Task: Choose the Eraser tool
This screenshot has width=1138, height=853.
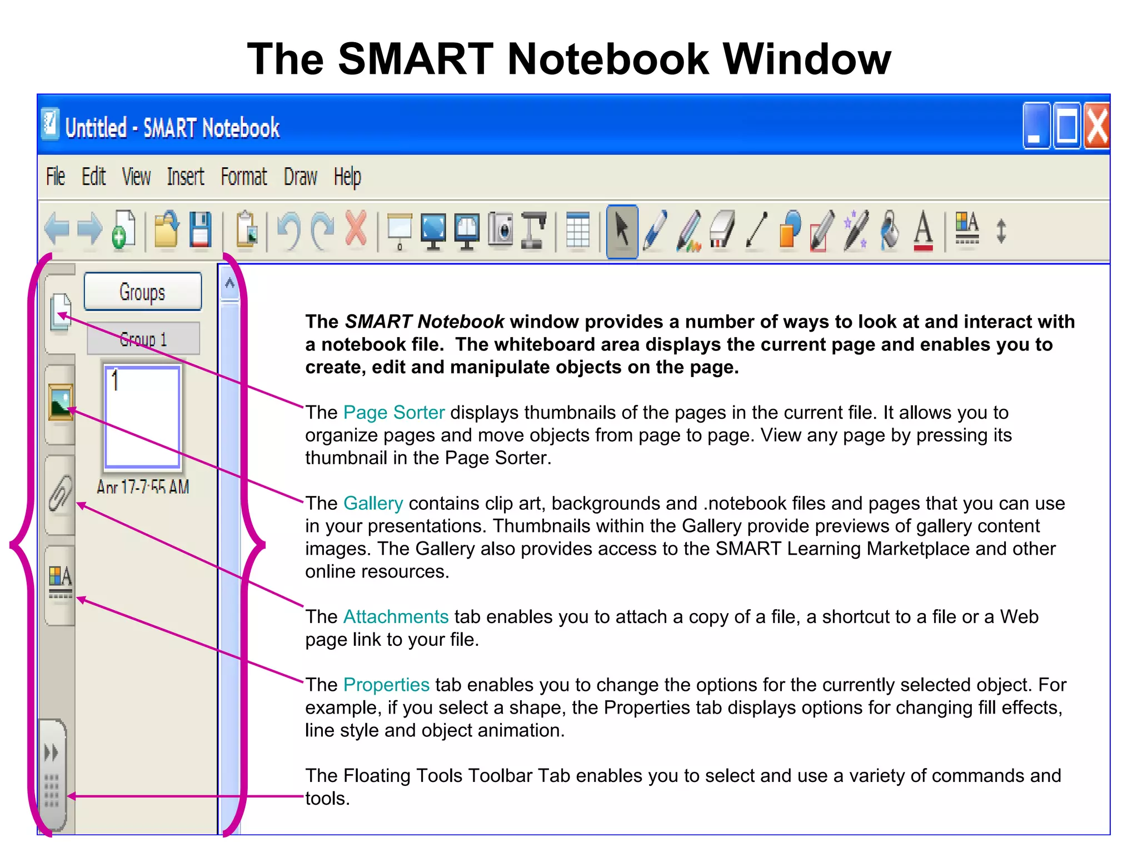Action: (723, 229)
